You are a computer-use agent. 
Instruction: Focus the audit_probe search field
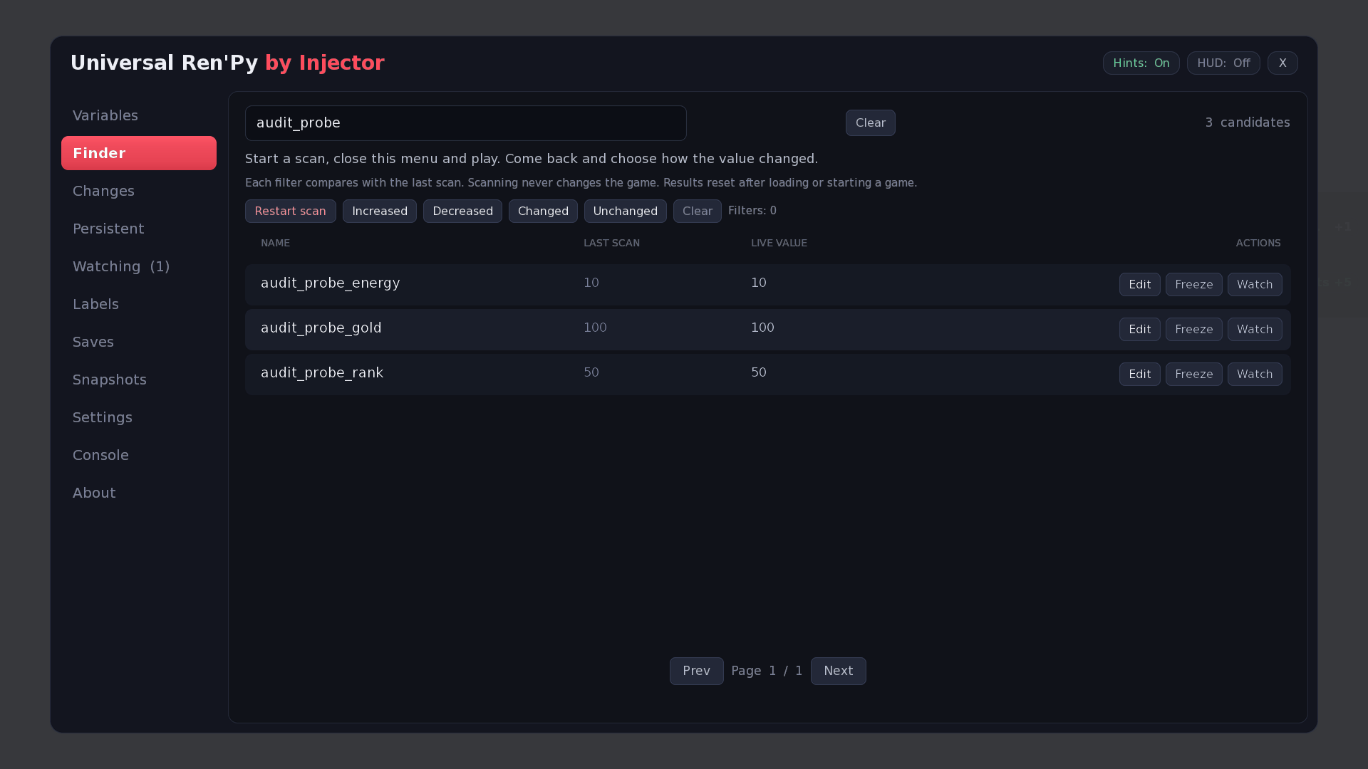[x=465, y=123]
